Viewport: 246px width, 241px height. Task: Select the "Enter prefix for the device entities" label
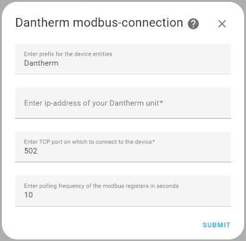pyautogui.click(x=68, y=54)
